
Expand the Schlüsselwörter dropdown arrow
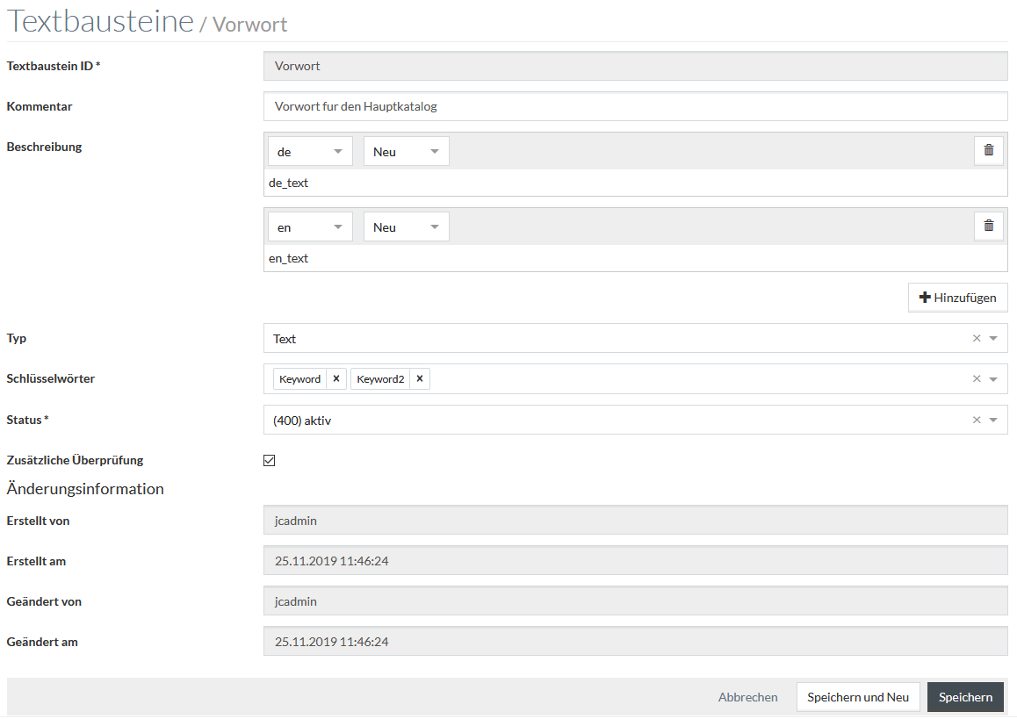(993, 379)
